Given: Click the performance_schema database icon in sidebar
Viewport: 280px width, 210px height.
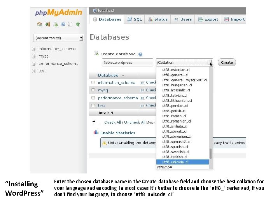Looking at the screenshot, I should [x=33, y=64].
